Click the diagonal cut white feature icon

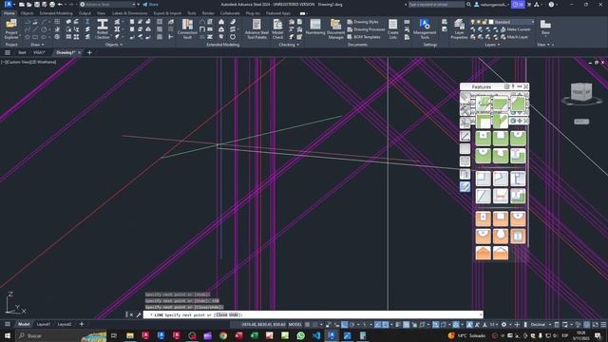coord(484,196)
